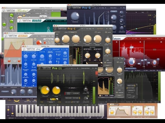
Task: Select filter node 2 in Simplon display
Action: pyautogui.click(x=11, y=43)
